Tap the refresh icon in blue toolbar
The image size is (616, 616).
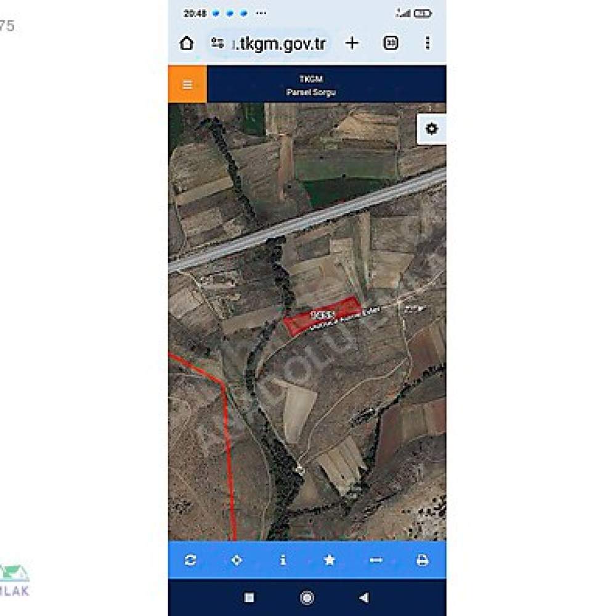[190, 560]
